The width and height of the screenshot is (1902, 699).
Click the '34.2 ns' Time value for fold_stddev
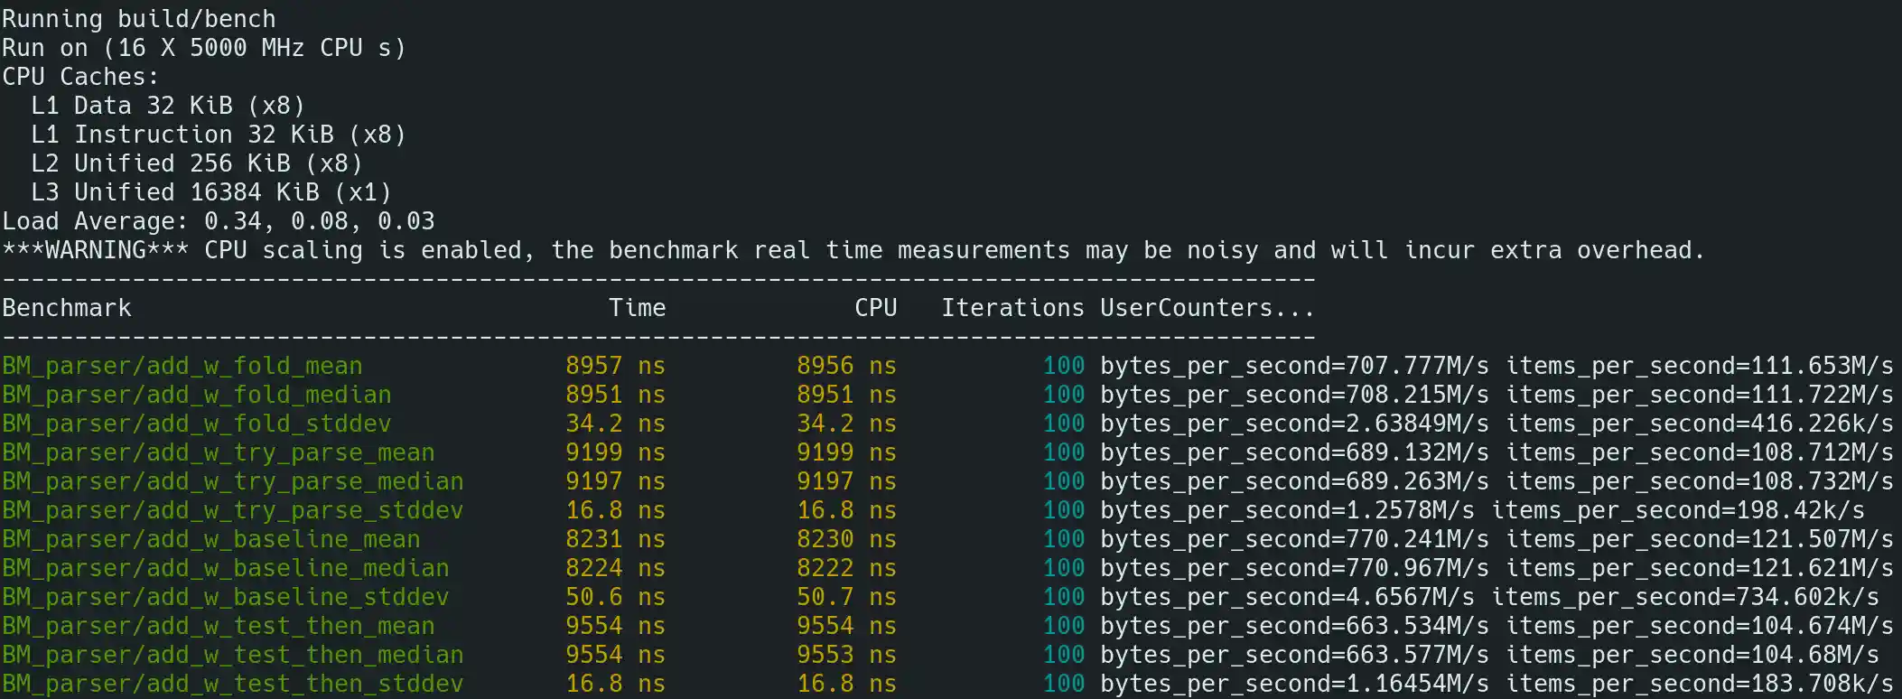(616, 424)
